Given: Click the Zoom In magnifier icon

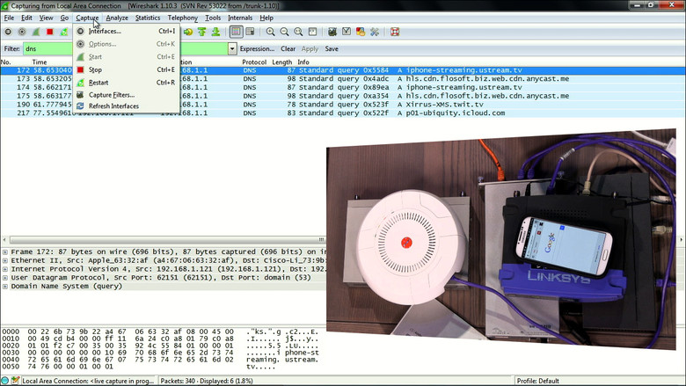Looking at the screenshot, I should [x=270, y=32].
